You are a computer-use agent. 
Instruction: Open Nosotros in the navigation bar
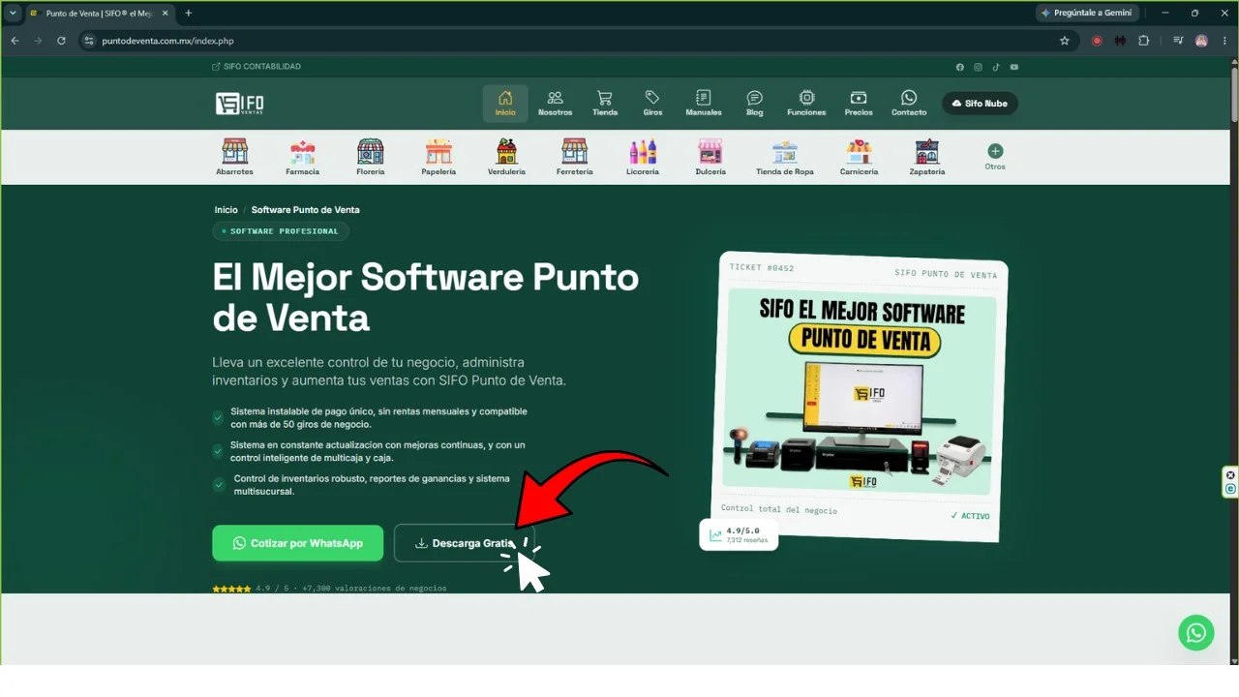pos(556,104)
